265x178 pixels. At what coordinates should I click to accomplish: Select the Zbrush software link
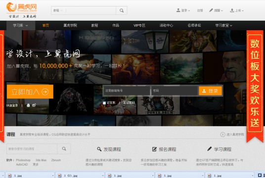click(56, 160)
